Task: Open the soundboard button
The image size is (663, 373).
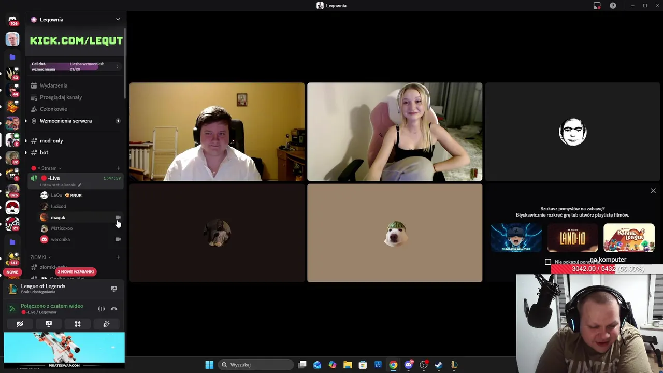Action: click(106, 324)
